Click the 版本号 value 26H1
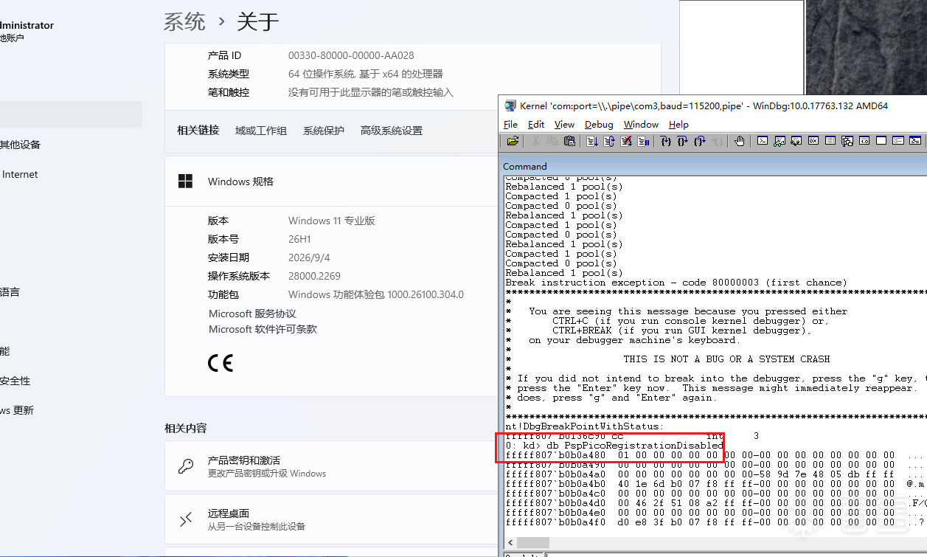Screen dimensions: 927x557 [x=299, y=239]
